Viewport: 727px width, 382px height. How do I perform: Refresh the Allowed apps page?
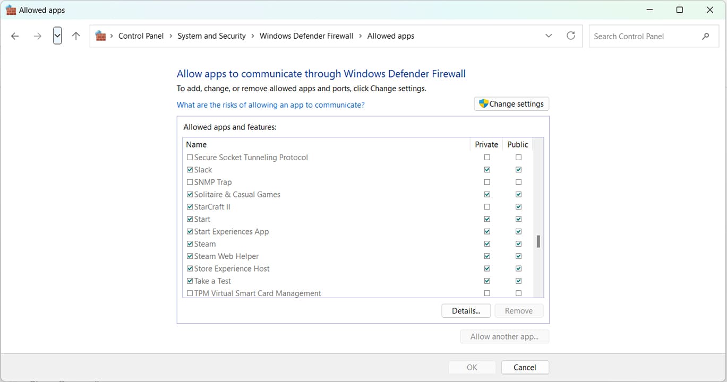coord(571,36)
